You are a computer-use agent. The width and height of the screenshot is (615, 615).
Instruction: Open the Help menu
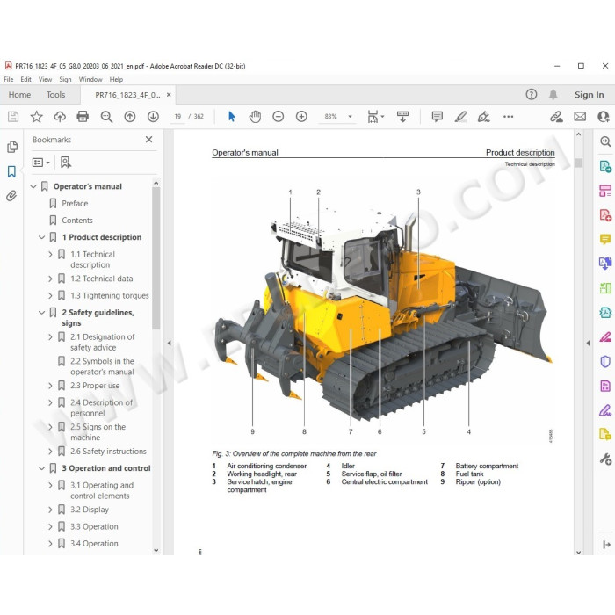pos(116,79)
